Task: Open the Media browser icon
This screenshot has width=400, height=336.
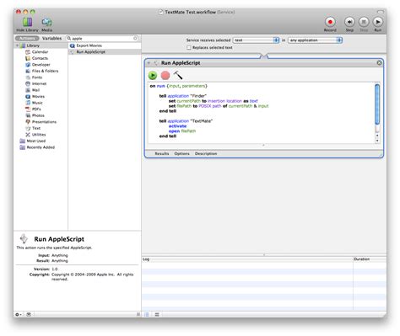Action: 46,22
